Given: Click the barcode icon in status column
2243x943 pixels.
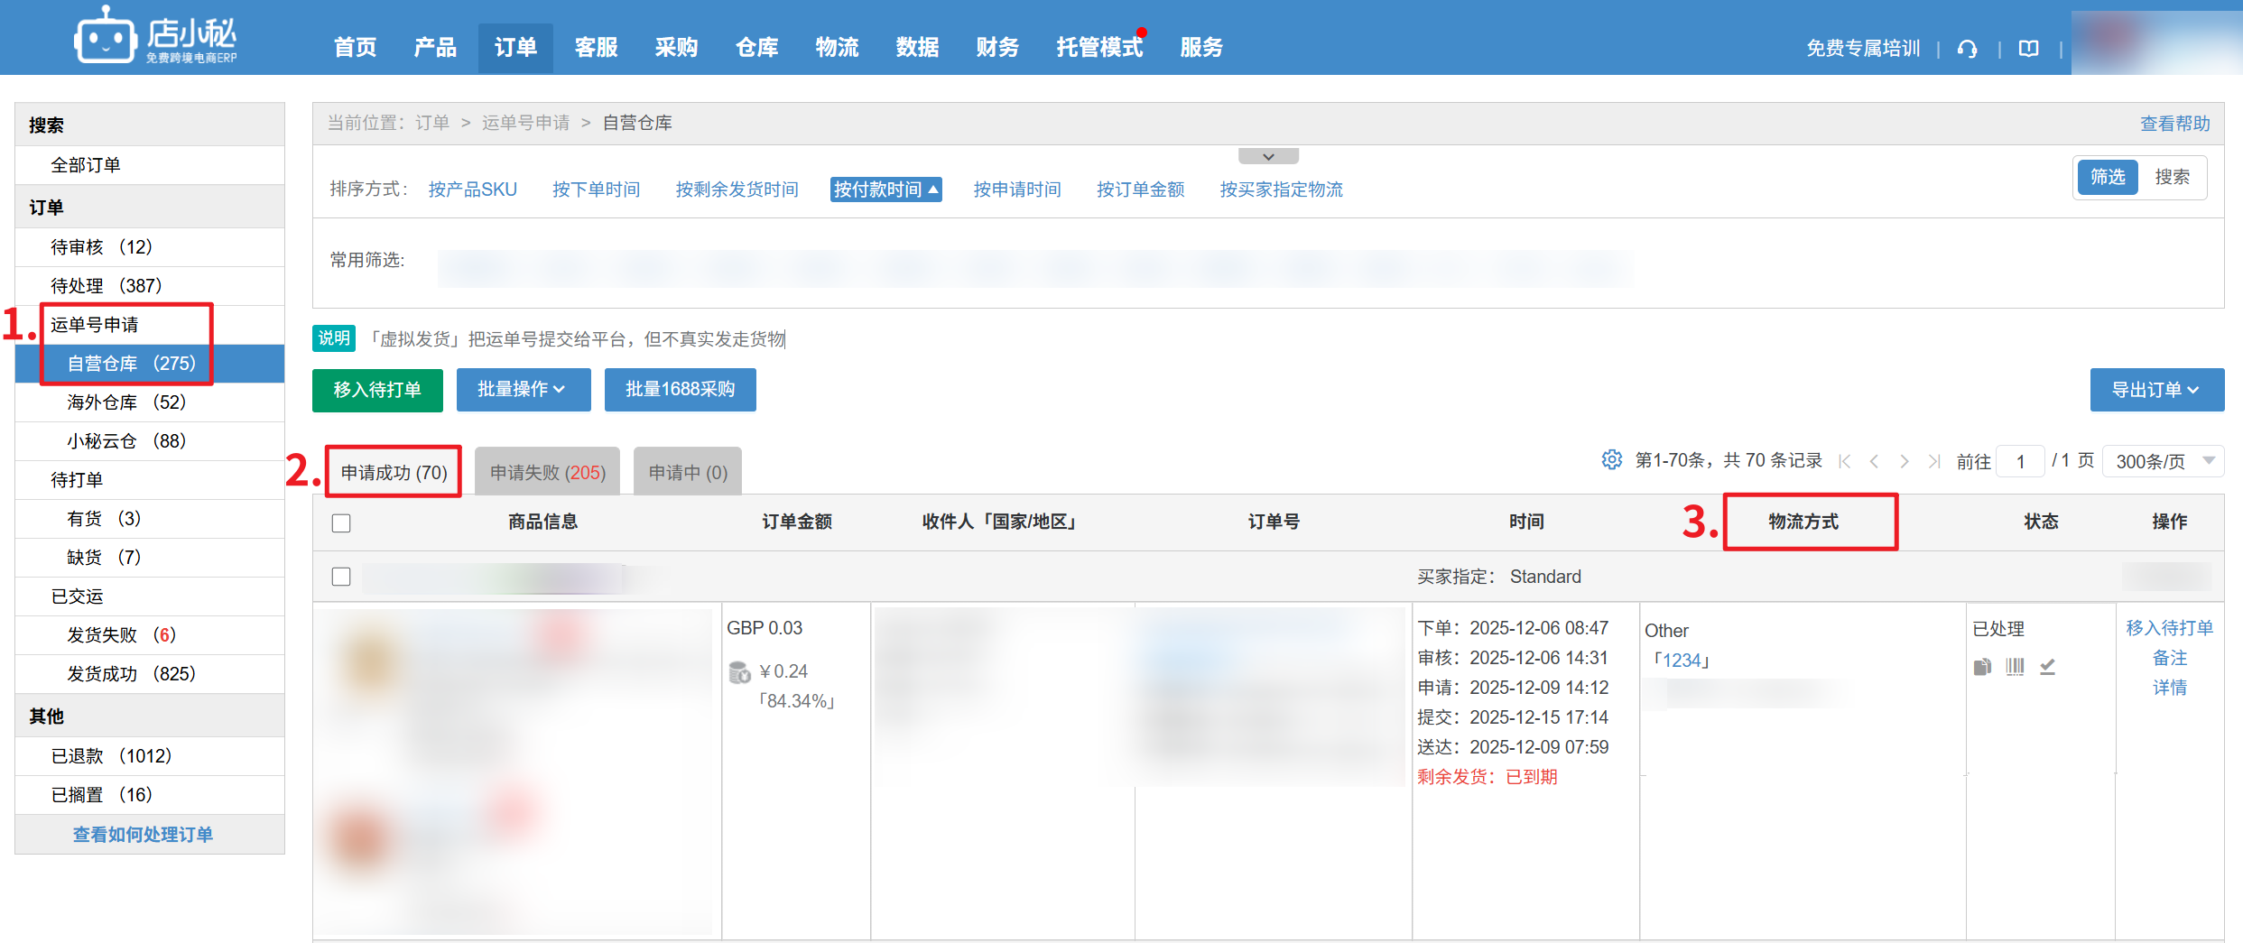Looking at the screenshot, I should 2015,667.
